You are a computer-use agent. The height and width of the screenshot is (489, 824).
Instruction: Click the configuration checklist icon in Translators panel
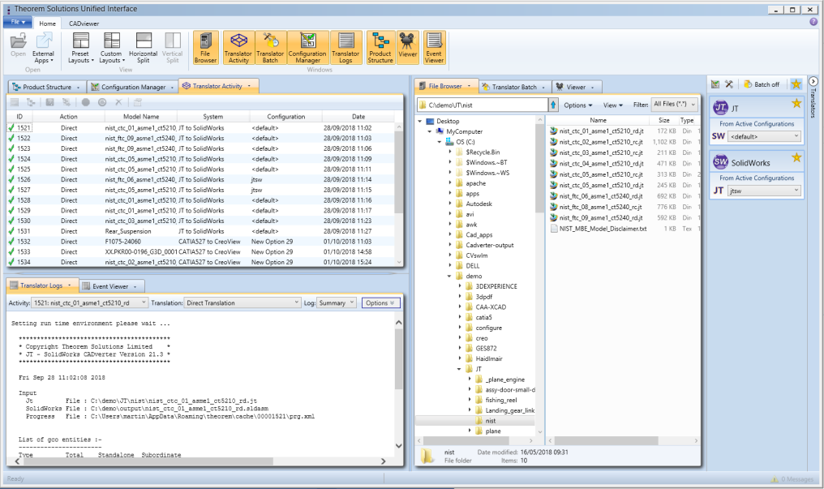[715, 84]
